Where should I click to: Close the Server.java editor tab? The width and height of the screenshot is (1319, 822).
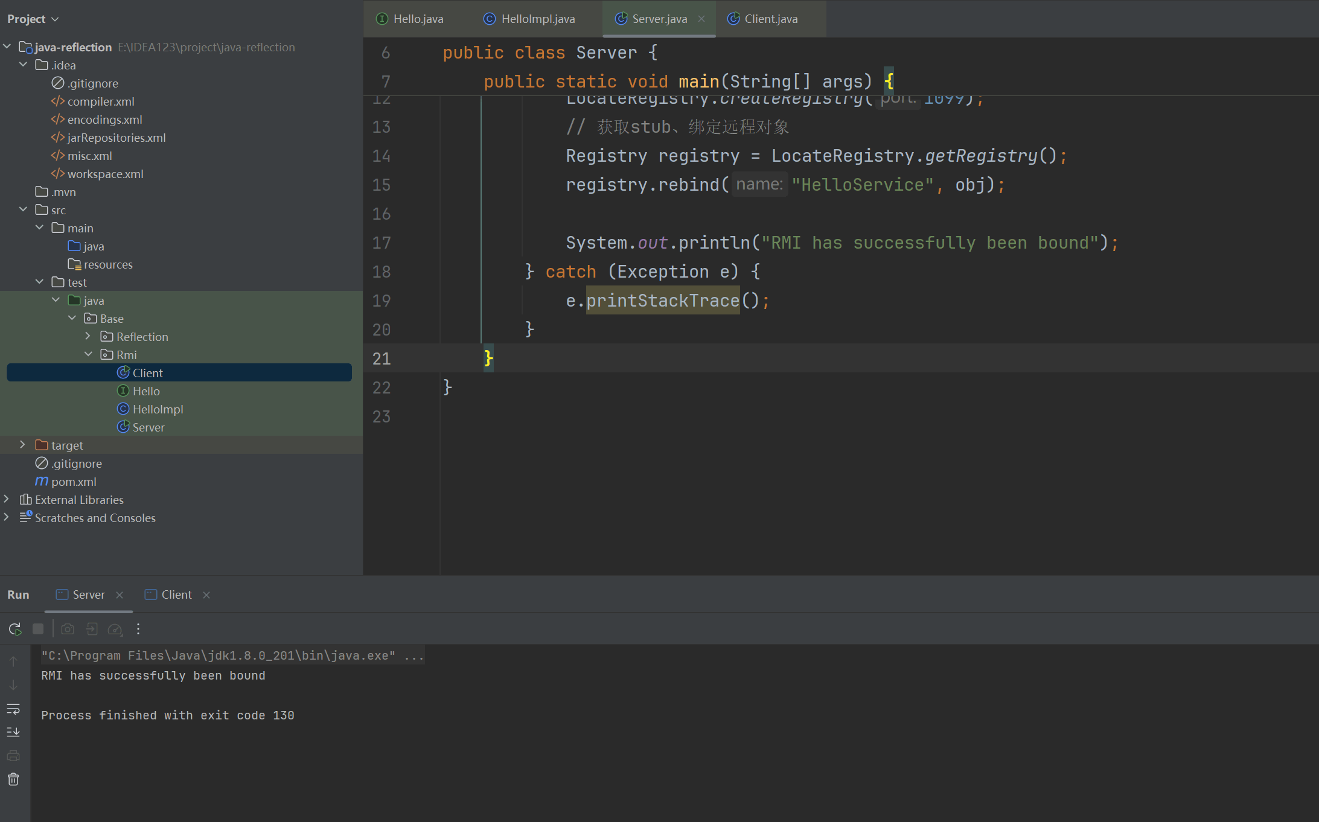(x=701, y=19)
